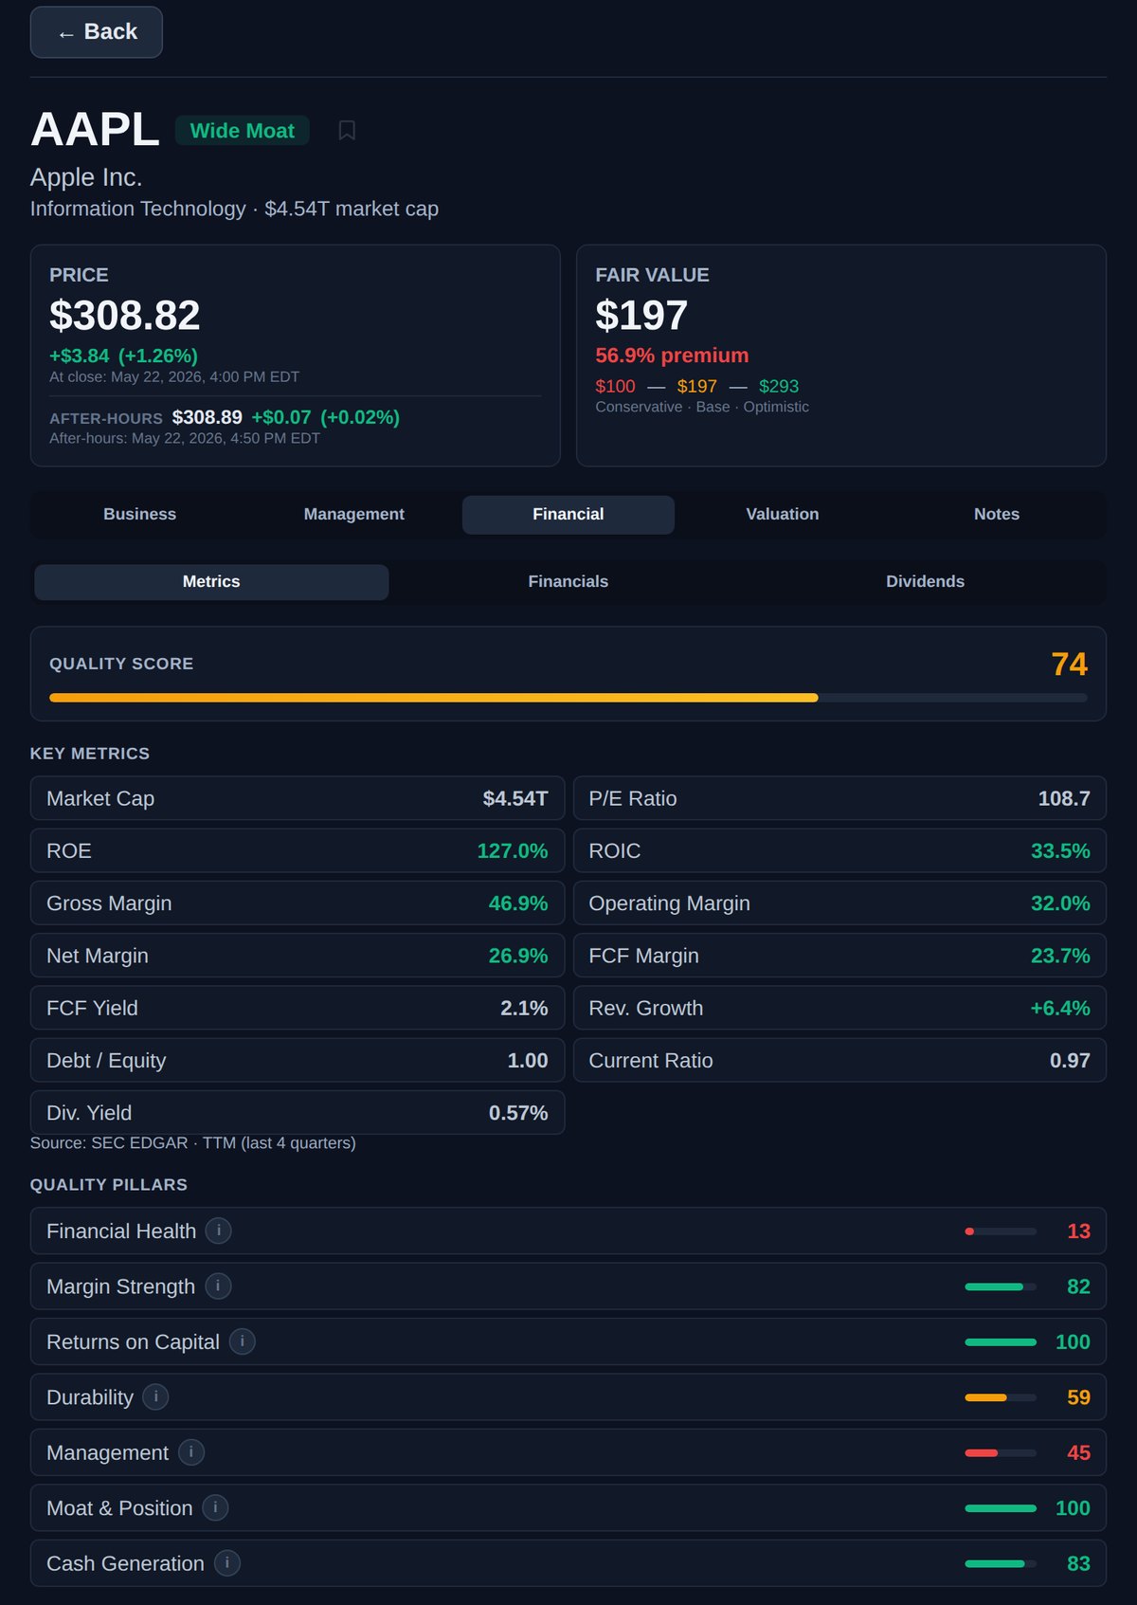
Task: Open the Management pillar info icon
Action: pyautogui.click(x=191, y=1452)
